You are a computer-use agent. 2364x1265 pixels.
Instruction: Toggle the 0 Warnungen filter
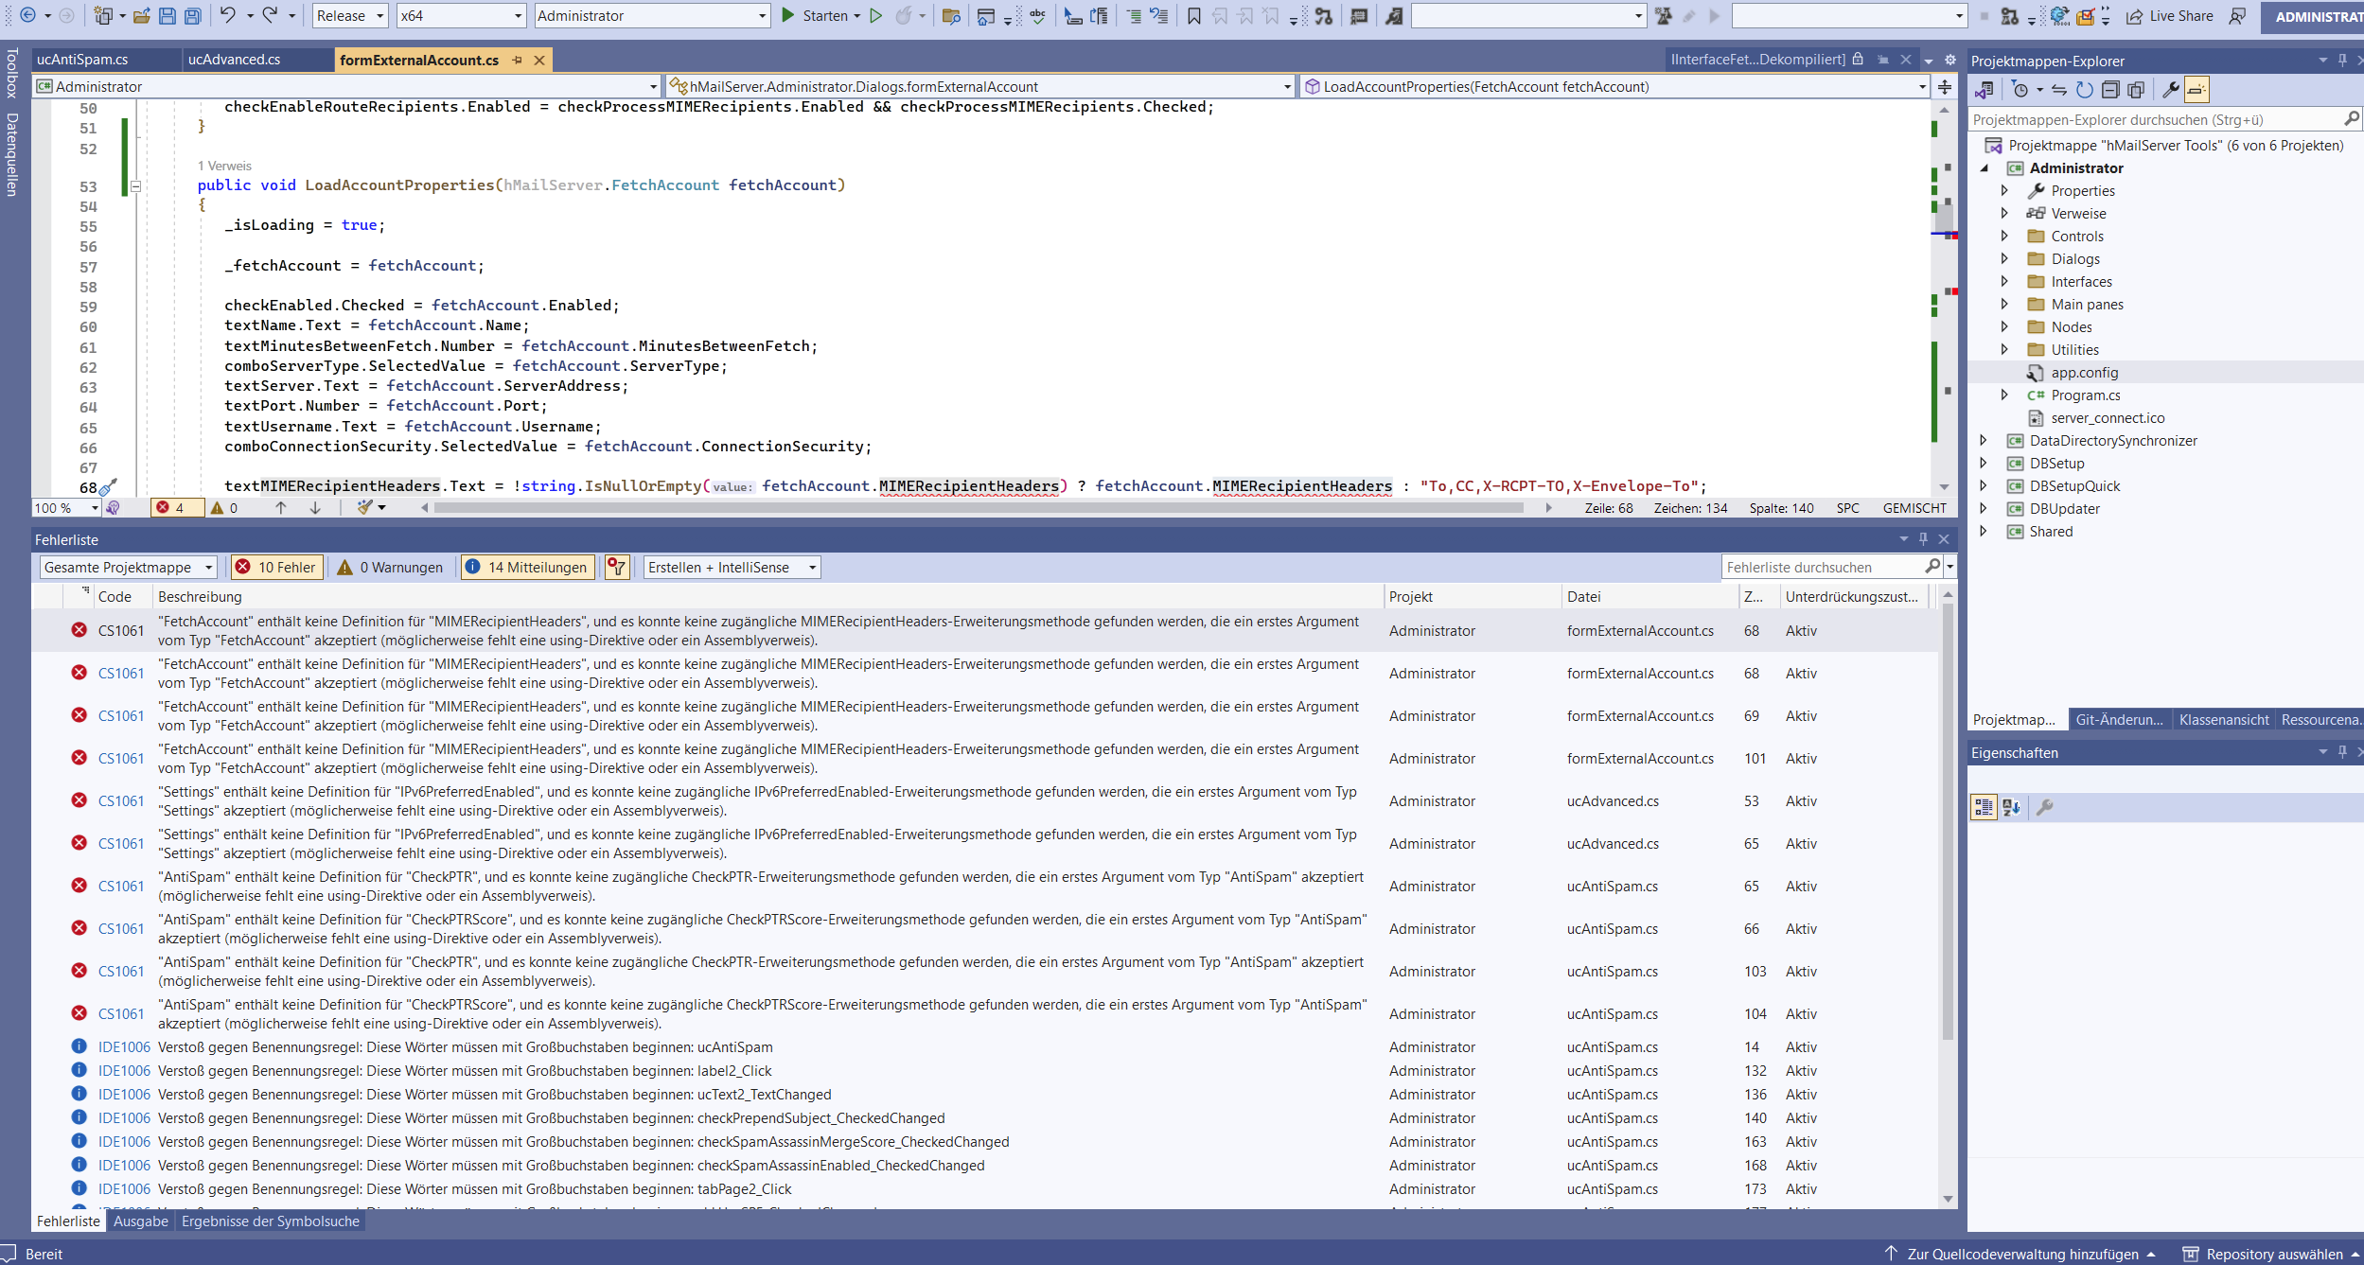pos(390,567)
